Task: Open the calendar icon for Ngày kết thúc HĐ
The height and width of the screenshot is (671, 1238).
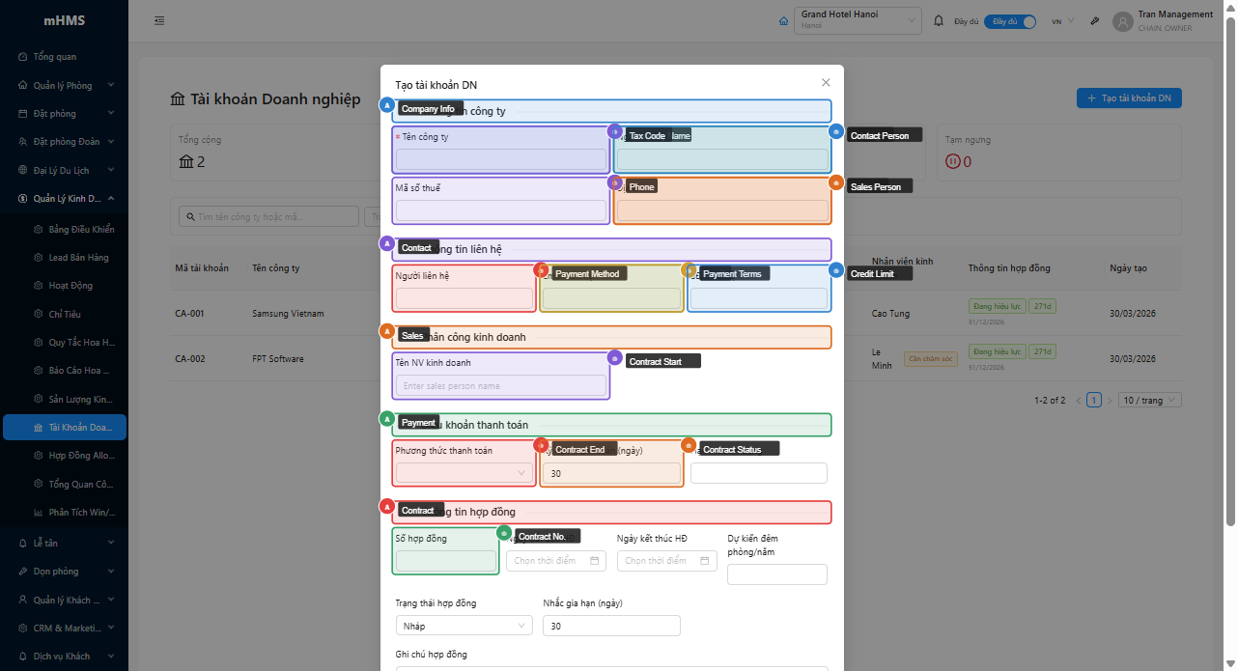Action: click(x=705, y=561)
